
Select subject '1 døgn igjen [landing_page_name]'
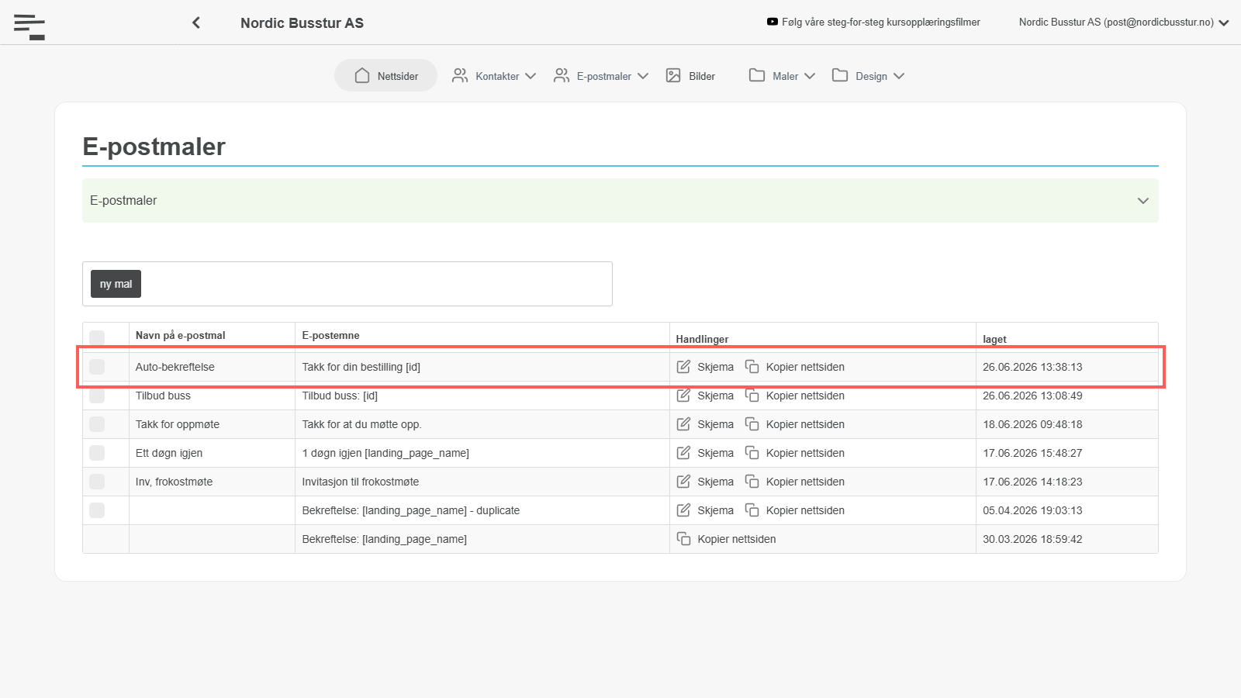pyautogui.click(x=385, y=453)
